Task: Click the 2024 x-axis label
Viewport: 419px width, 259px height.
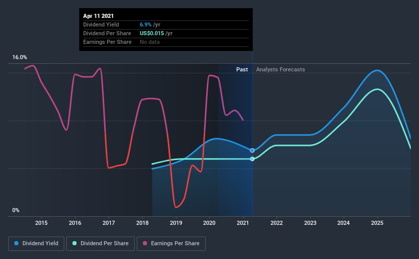Action: click(x=343, y=223)
